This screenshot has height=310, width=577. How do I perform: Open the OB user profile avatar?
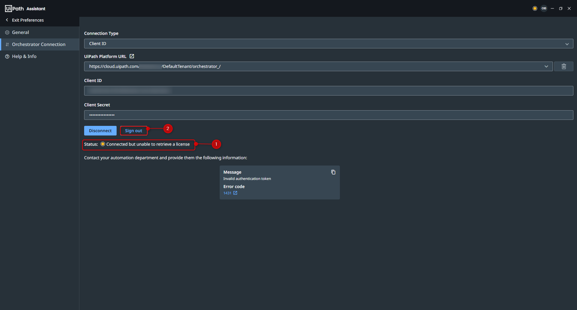(544, 8)
